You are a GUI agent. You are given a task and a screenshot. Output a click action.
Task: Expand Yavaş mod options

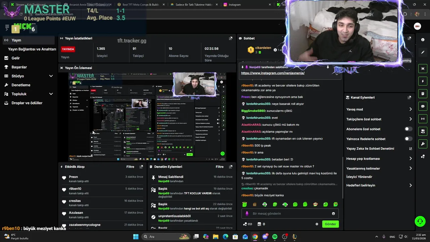411,109
